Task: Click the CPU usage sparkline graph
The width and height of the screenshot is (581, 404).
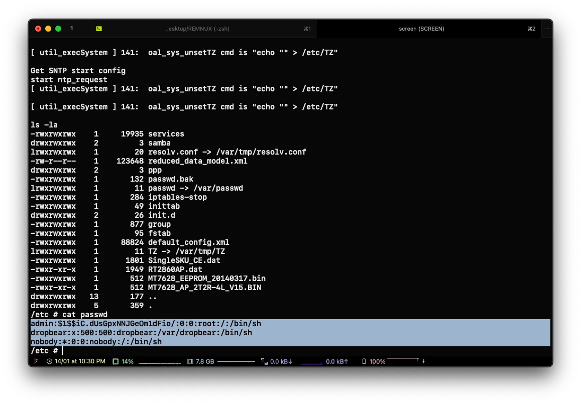Action: pyautogui.click(x=160, y=362)
